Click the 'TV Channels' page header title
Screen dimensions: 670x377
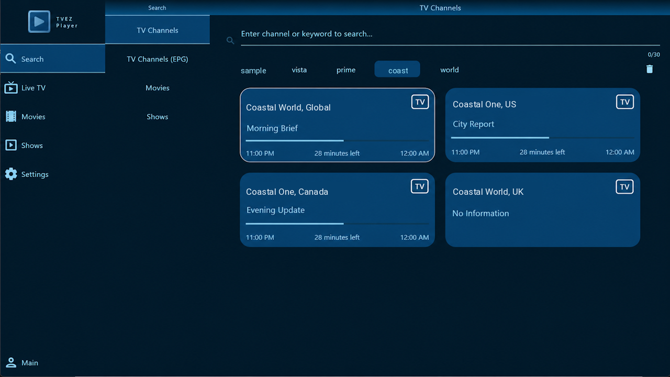click(x=440, y=8)
